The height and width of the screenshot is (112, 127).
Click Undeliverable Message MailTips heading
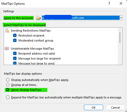[x=32, y=49]
